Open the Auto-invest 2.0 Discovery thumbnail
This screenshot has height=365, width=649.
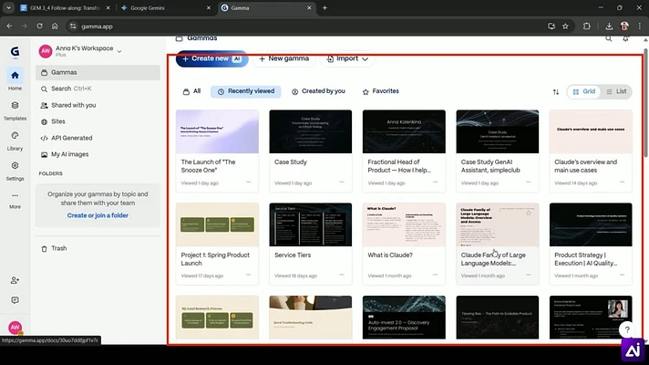404,318
